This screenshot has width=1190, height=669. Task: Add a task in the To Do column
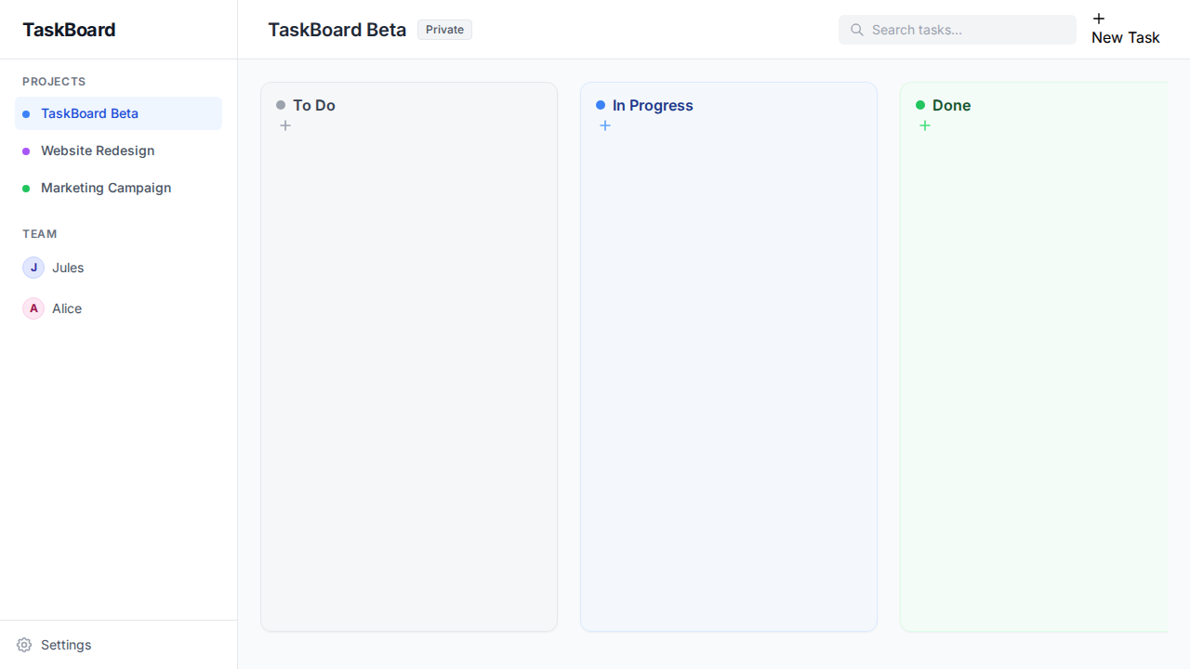click(x=285, y=125)
